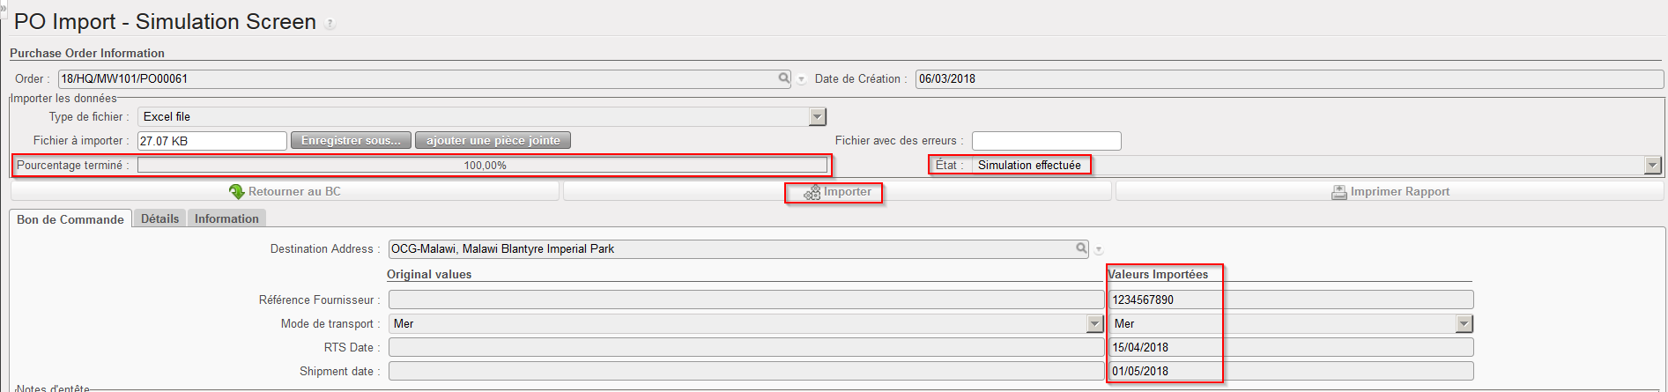Click the Enregistrer sous... button
Screen dimensions: 1668x392
point(351,141)
